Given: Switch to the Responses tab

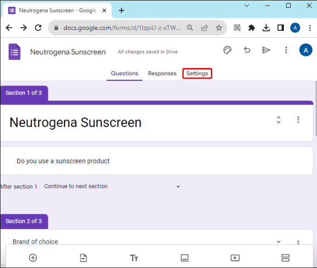Looking at the screenshot, I should (162, 74).
